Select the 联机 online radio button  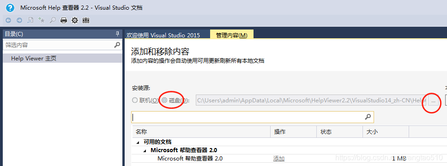pyautogui.click(x=134, y=100)
